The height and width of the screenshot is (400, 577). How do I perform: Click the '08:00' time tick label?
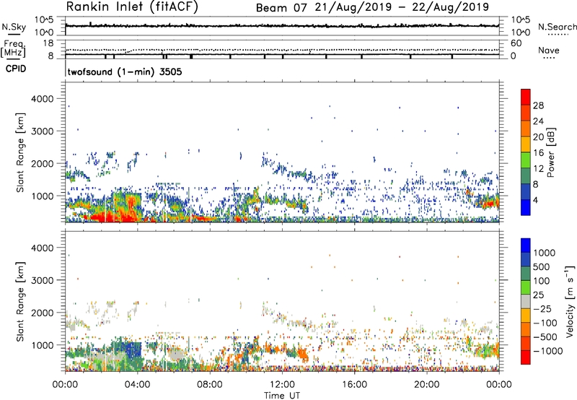210,385
